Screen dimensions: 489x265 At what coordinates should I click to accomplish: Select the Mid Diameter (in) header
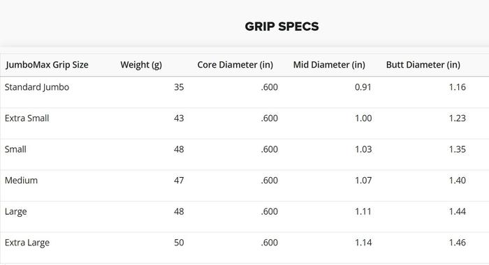tap(329, 65)
